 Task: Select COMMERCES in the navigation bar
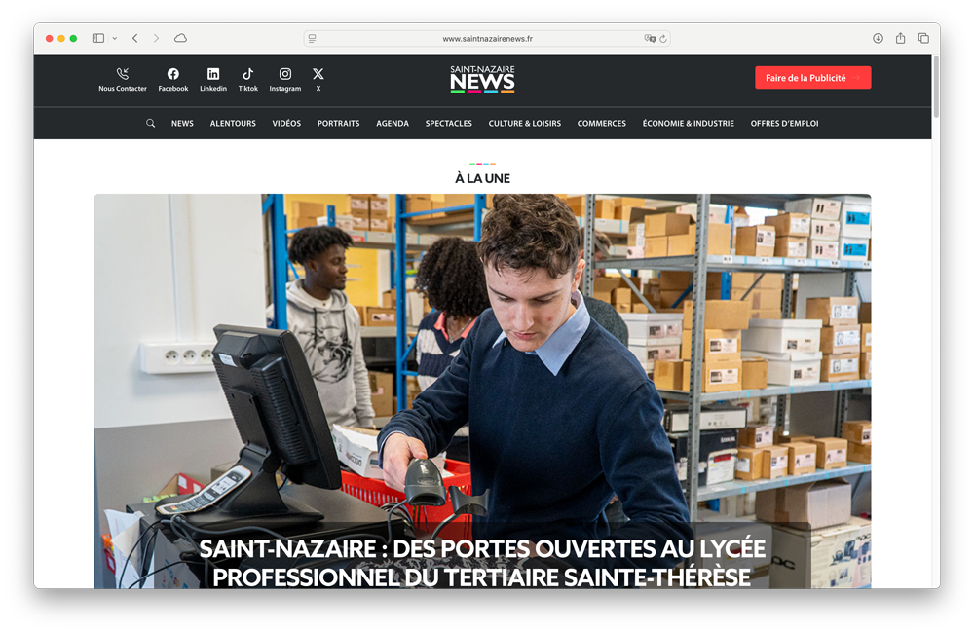(602, 123)
